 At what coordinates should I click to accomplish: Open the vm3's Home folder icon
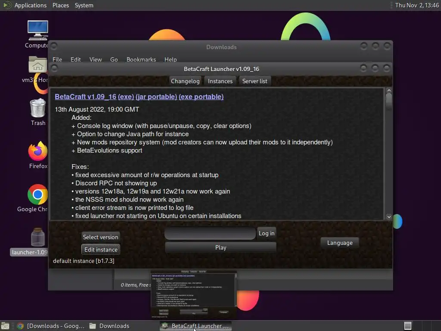(38, 65)
